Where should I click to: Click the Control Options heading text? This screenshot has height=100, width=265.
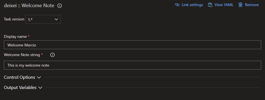(19, 77)
